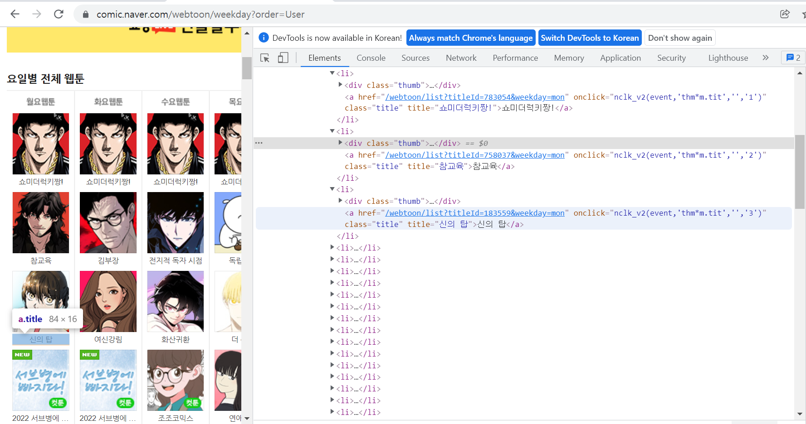Open the Sources tab
The height and width of the screenshot is (424, 806).
coord(415,58)
